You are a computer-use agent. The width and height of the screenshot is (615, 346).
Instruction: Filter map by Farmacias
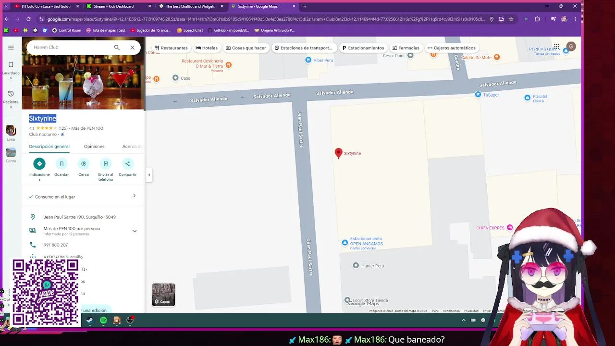point(406,48)
